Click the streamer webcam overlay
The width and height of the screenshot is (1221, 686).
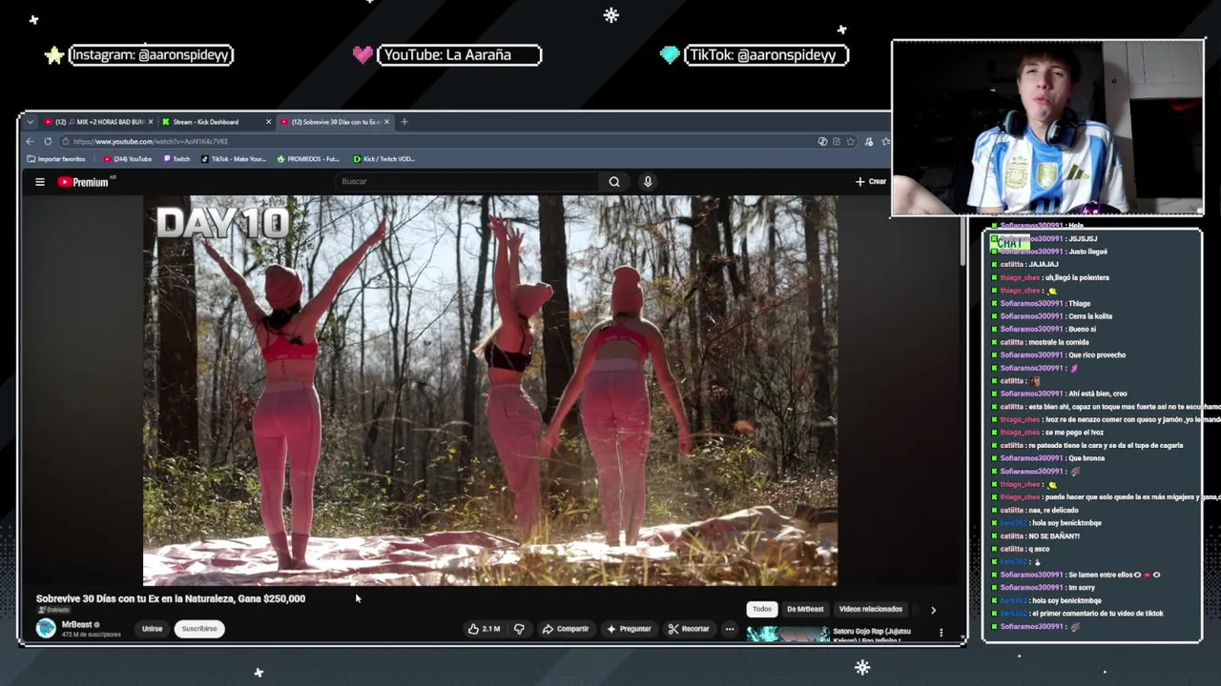coord(1047,128)
